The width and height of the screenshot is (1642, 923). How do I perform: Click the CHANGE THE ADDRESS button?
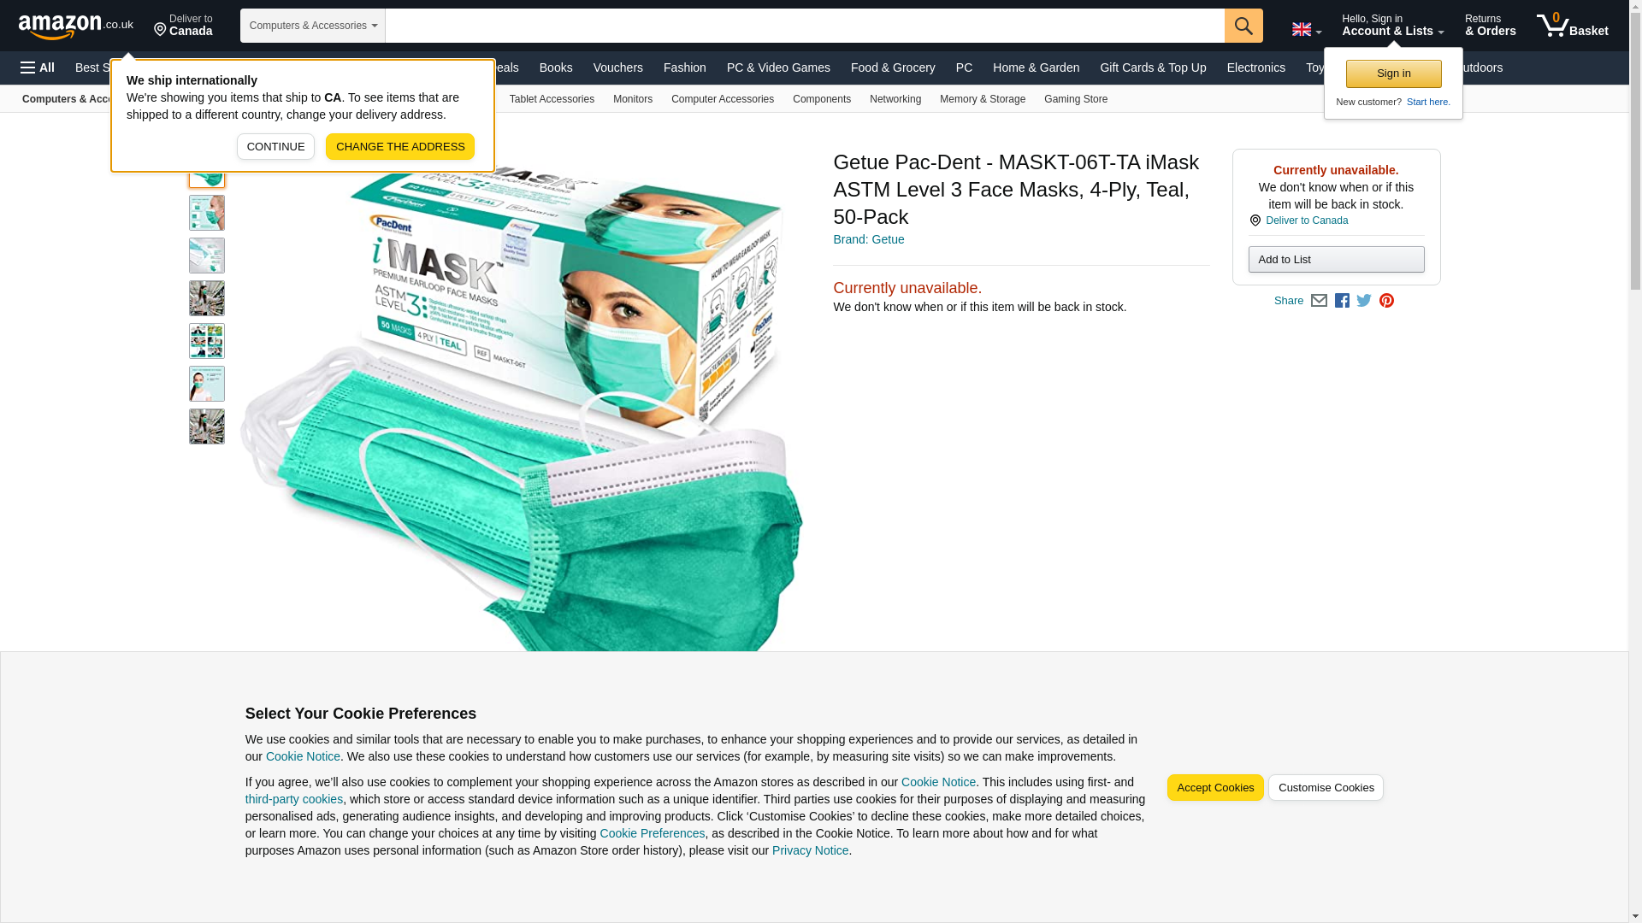tap(400, 147)
